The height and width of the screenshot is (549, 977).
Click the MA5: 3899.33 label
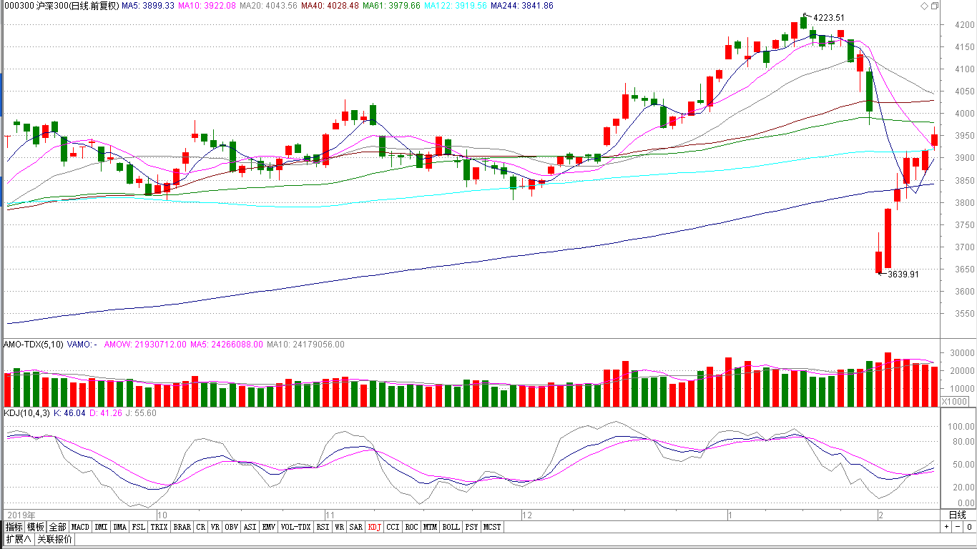[x=147, y=6]
